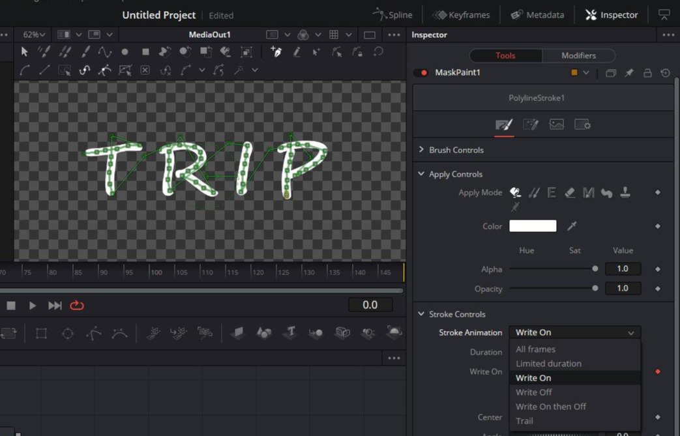The width and height of the screenshot is (680, 436).
Task: Toggle the red Write On keyframe diamond
Action: click(x=658, y=372)
